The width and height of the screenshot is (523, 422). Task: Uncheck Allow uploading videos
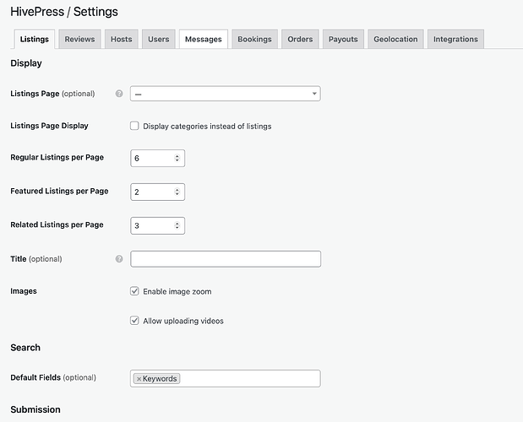134,321
